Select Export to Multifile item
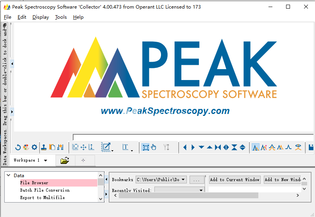Image resolution: width=315 pixels, height=217 pixels. click(x=42, y=197)
